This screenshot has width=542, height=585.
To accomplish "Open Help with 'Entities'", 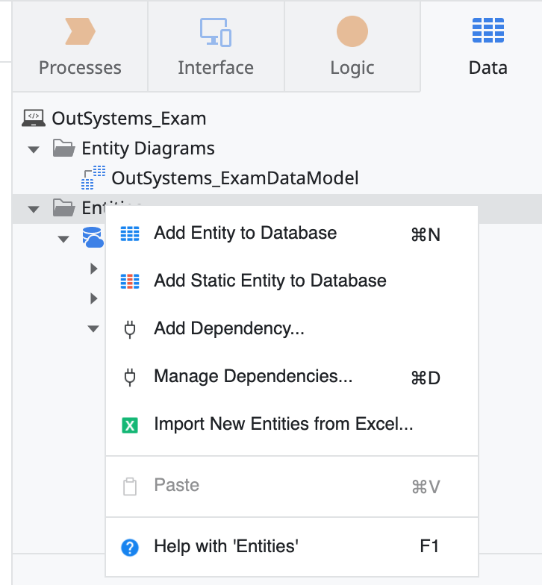I will tap(225, 546).
